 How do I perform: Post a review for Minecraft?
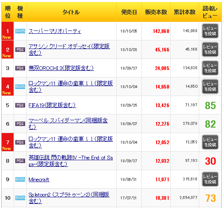coord(210,179)
